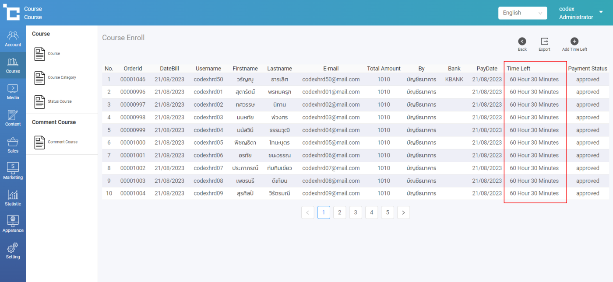Open the Sales basket icon
The width and height of the screenshot is (613, 282).
[x=13, y=145]
